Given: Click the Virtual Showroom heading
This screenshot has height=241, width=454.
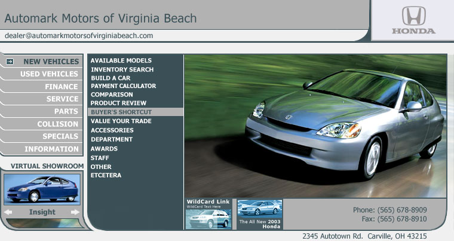Looking at the screenshot, I should click(47, 166).
